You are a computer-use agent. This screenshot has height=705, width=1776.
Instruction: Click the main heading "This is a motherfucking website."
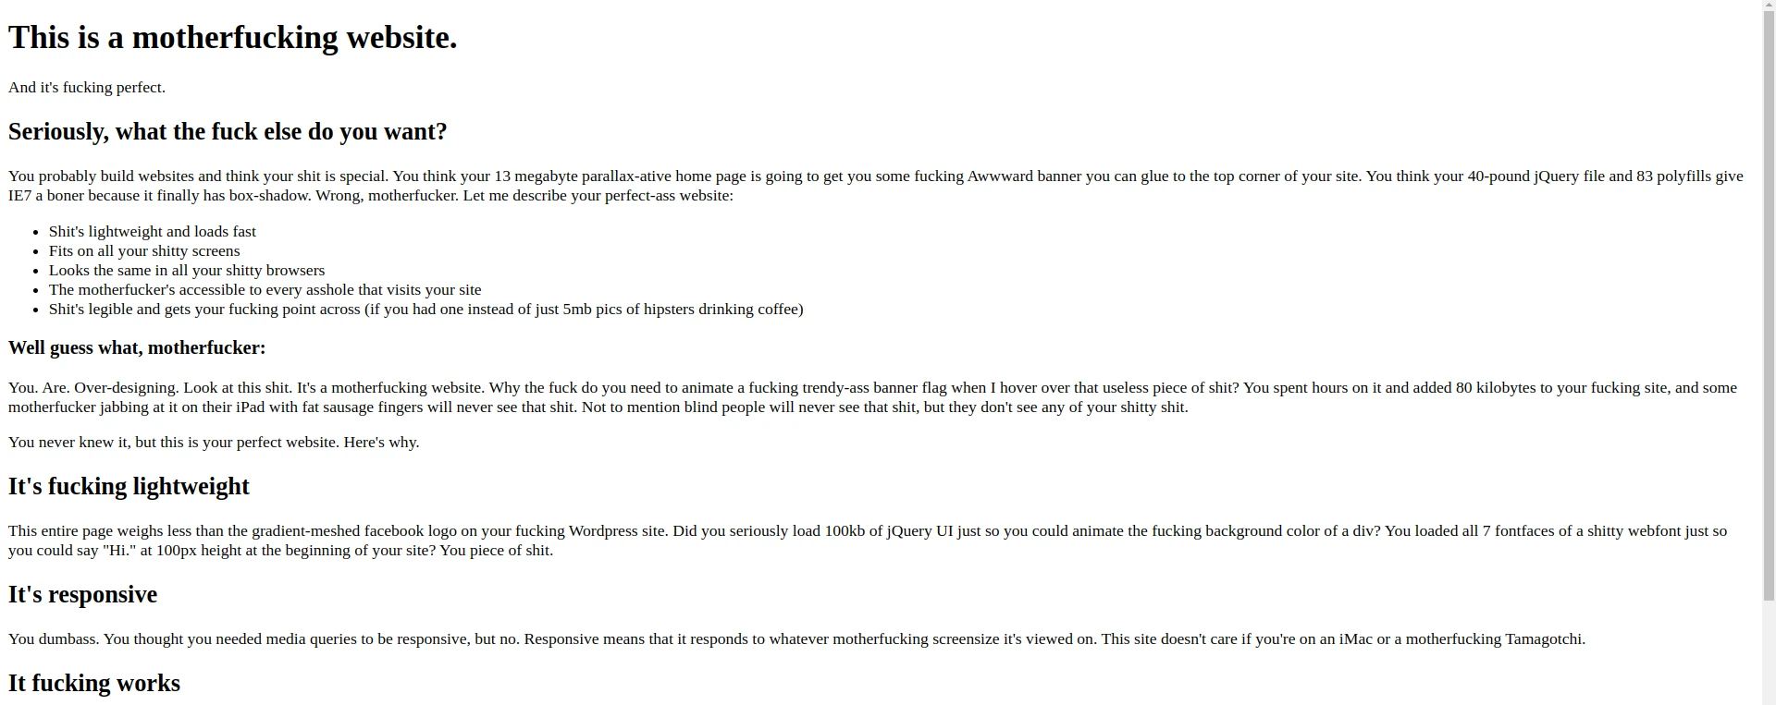(x=232, y=38)
